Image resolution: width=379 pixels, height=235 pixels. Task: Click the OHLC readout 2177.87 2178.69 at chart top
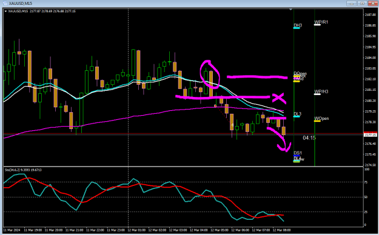(x=52, y=12)
